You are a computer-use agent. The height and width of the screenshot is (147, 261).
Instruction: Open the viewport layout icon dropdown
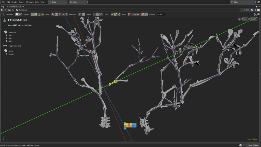tap(255, 15)
